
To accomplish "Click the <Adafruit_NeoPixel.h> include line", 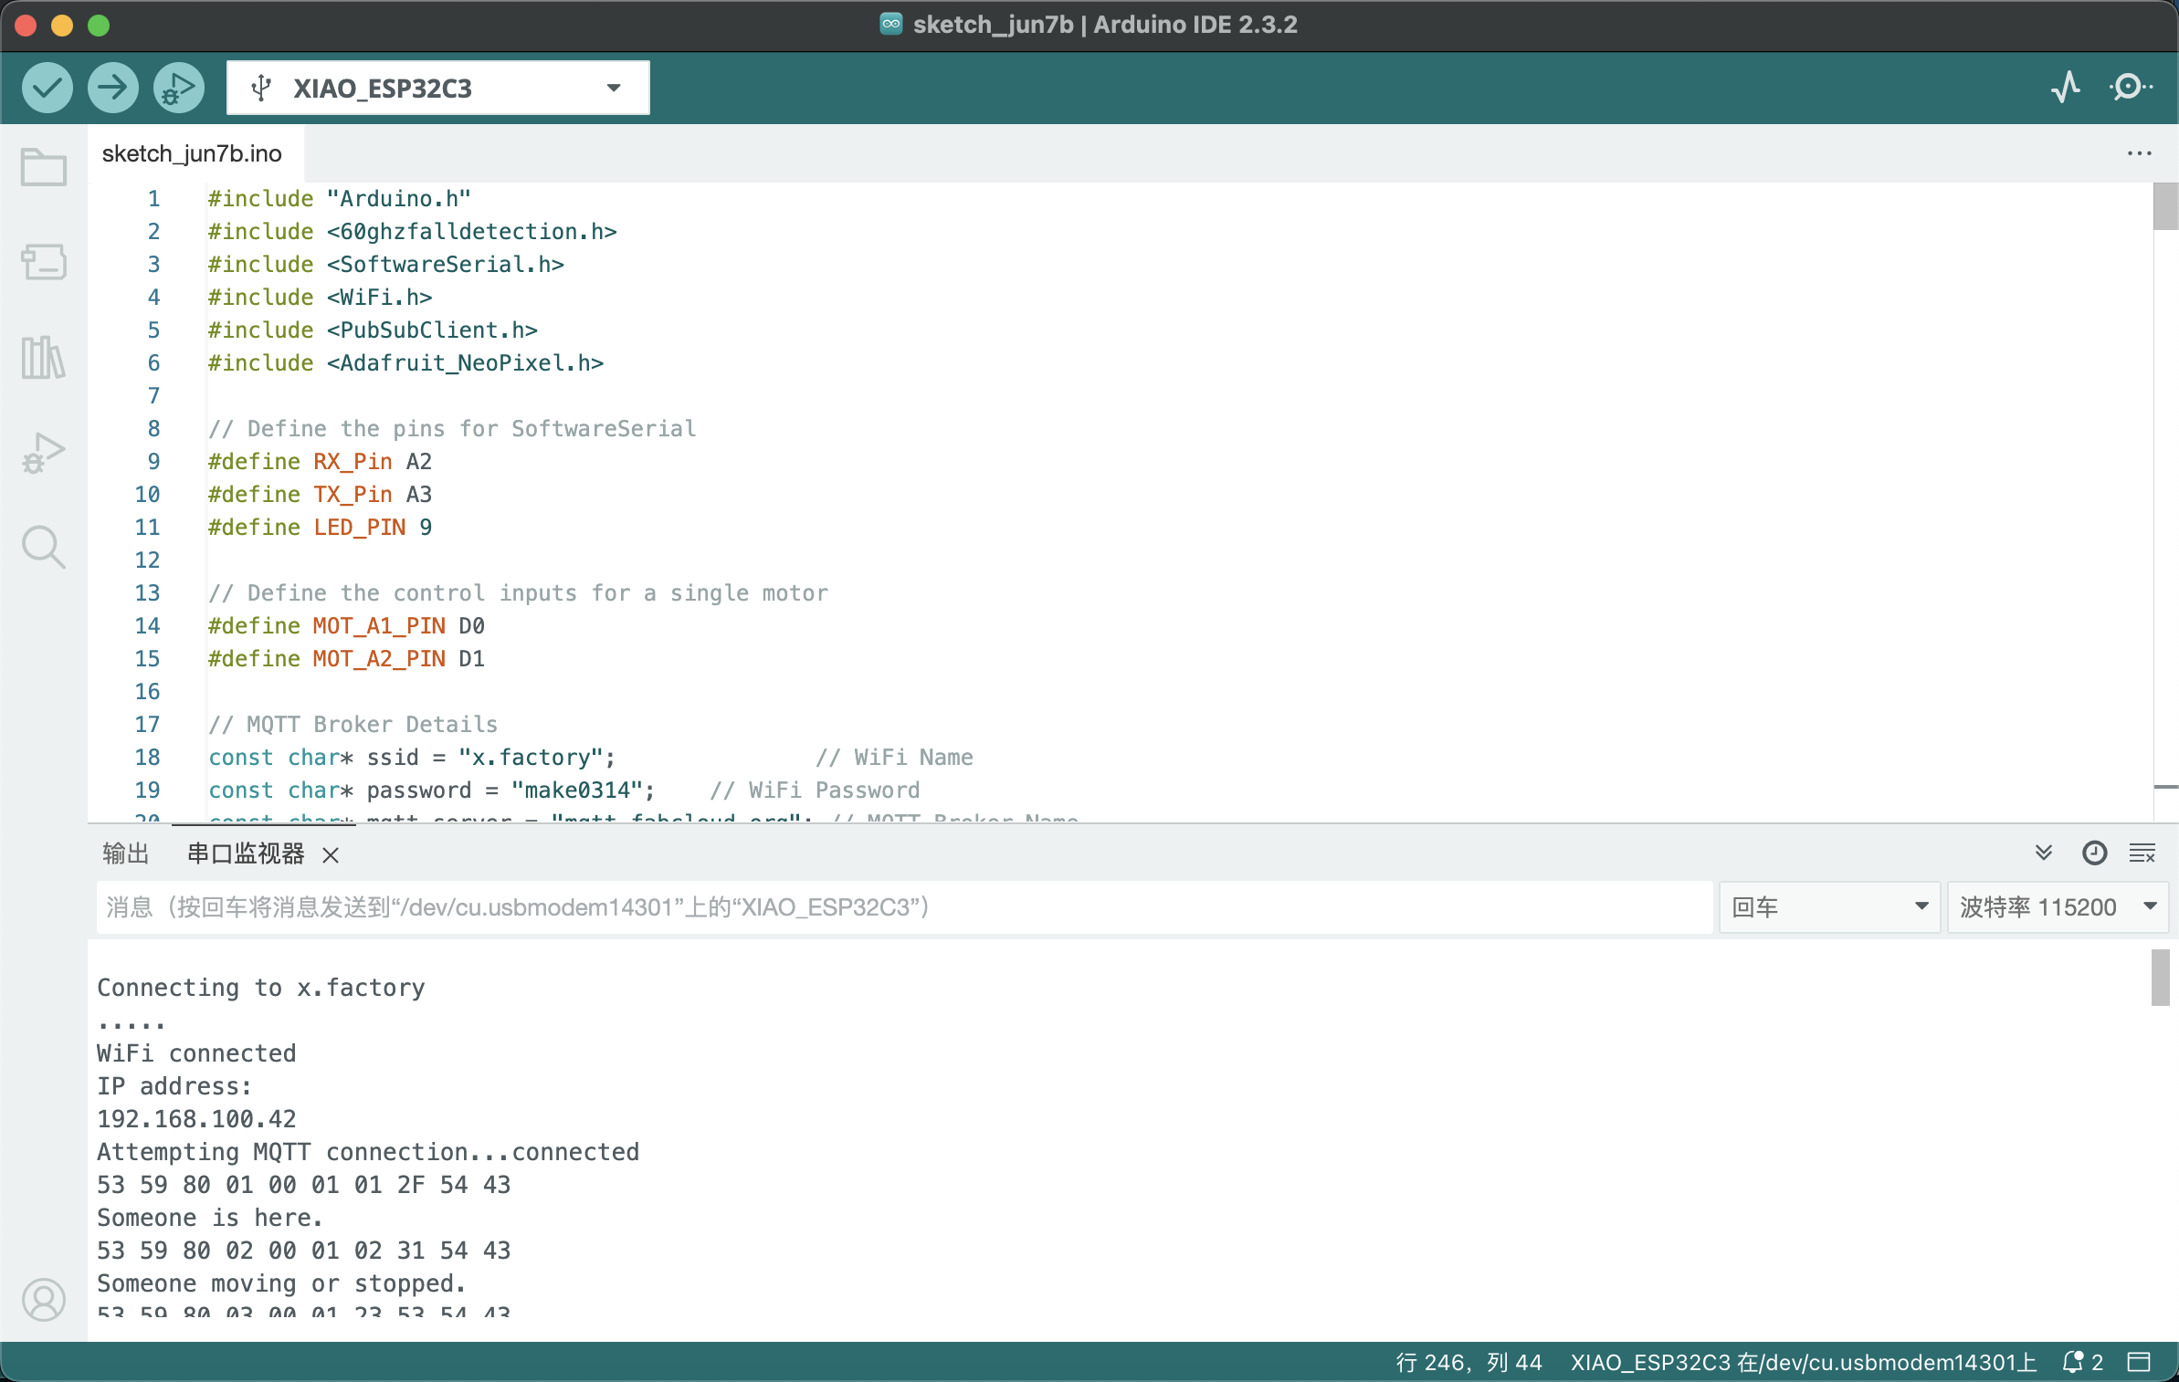I will pos(405,363).
